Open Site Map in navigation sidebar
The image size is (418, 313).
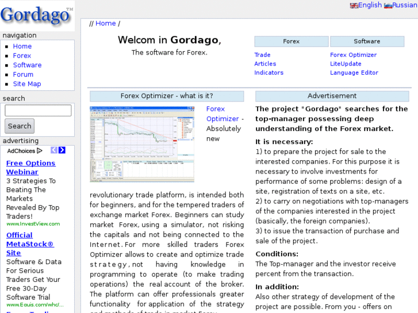pos(27,84)
